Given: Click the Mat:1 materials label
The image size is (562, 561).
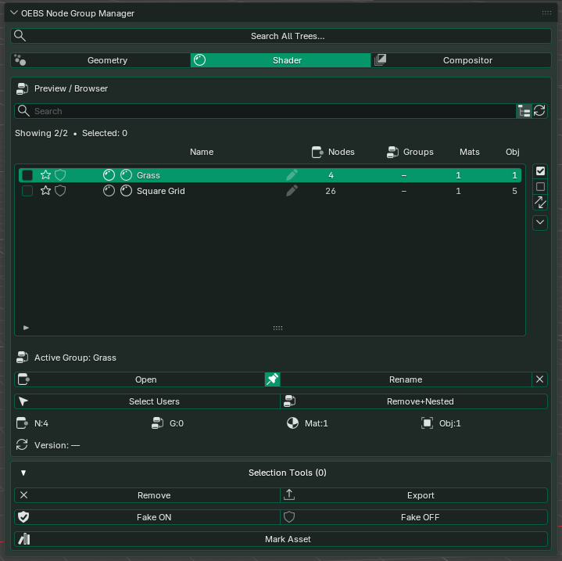Looking at the screenshot, I should coord(316,423).
